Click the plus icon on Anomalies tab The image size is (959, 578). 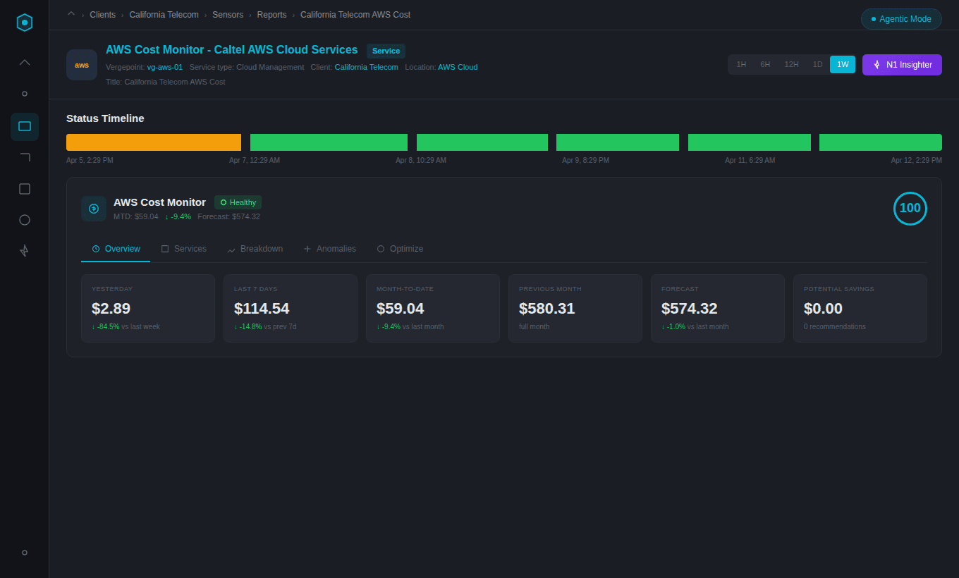307,249
